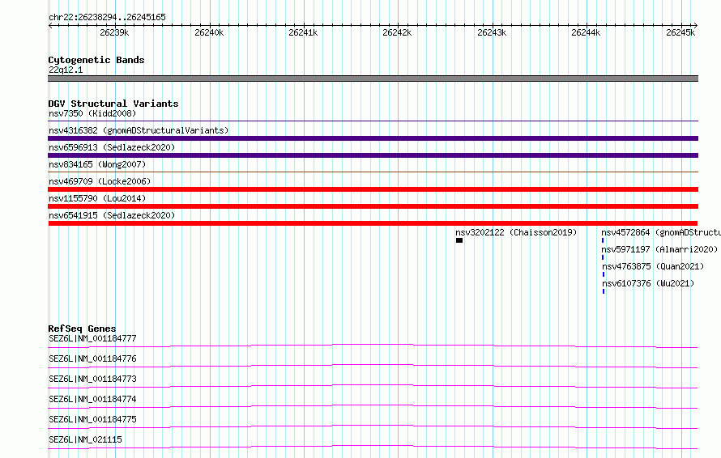The height and width of the screenshot is (458, 721).
Task: Click the blue nsv5971197 variant marker
Action: (x=603, y=257)
